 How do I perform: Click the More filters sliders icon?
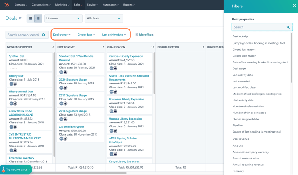(x=136, y=35)
